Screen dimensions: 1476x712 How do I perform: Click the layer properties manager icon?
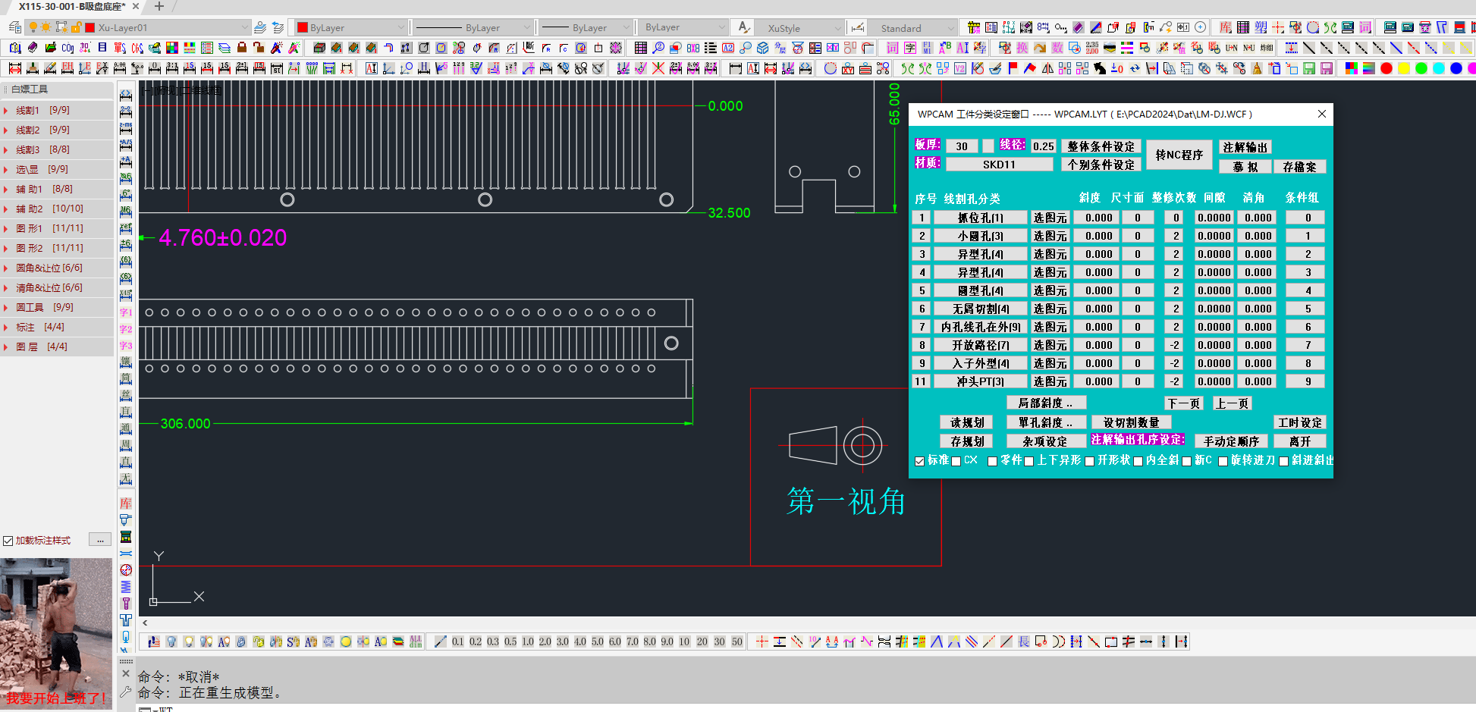tap(14, 28)
